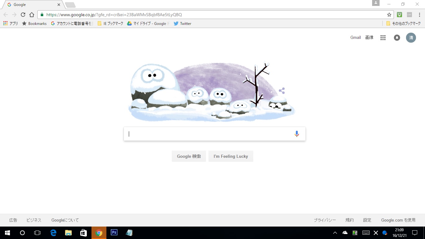Open the Bookmarks star bookmark
425x239 pixels.
[34, 23]
